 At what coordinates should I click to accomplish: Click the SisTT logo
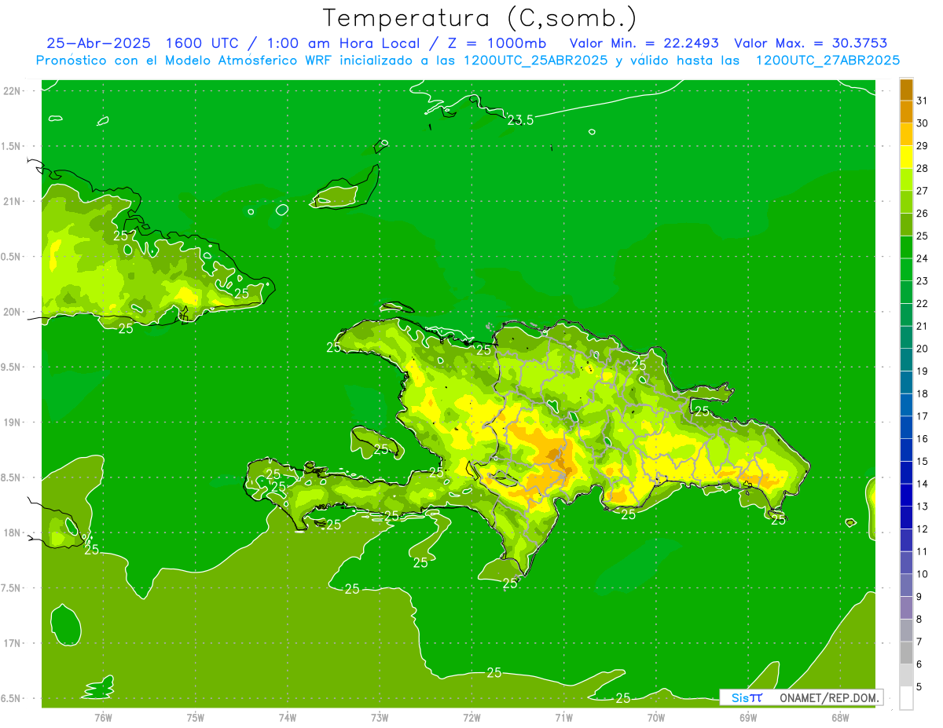point(746,697)
